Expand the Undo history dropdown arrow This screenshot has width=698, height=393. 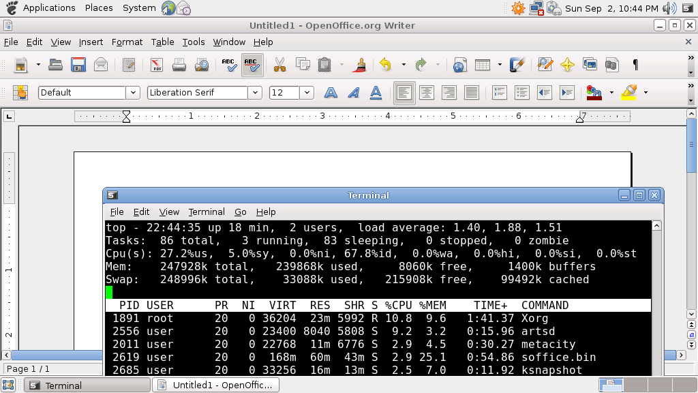click(404, 65)
